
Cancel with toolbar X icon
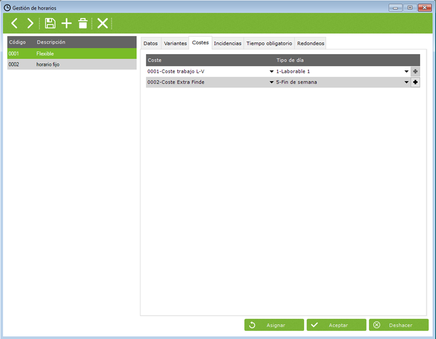point(103,23)
